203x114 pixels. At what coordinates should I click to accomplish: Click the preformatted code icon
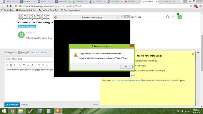[28, 65]
